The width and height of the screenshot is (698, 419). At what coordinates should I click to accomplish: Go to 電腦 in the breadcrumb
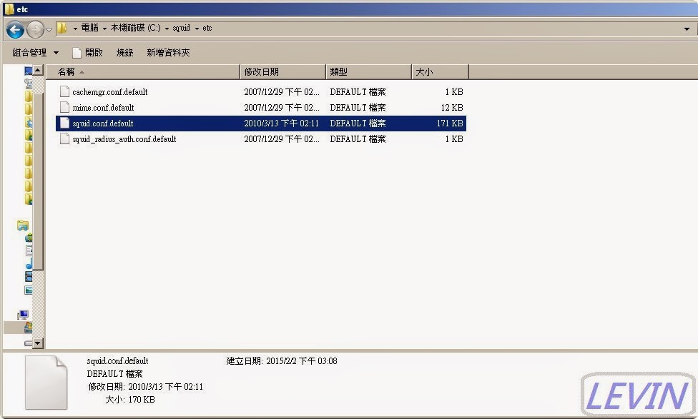[x=89, y=28]
